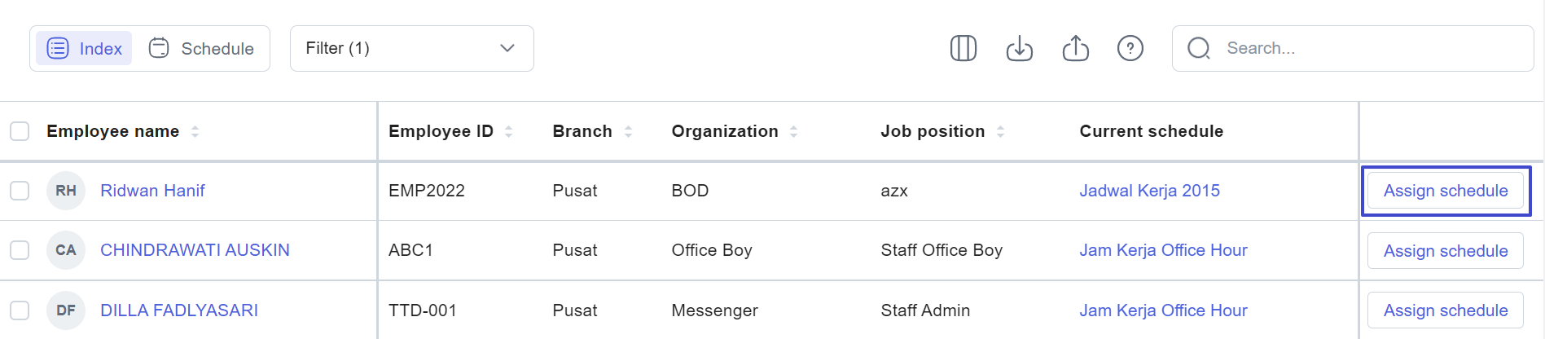1545x339 pixels.
Task: Open the Jadwal Kerja 2015 schedule link
Action: (x=1149, y=191)
